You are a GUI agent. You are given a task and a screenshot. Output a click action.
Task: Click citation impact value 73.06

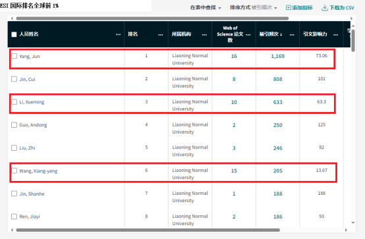point(322,55)
